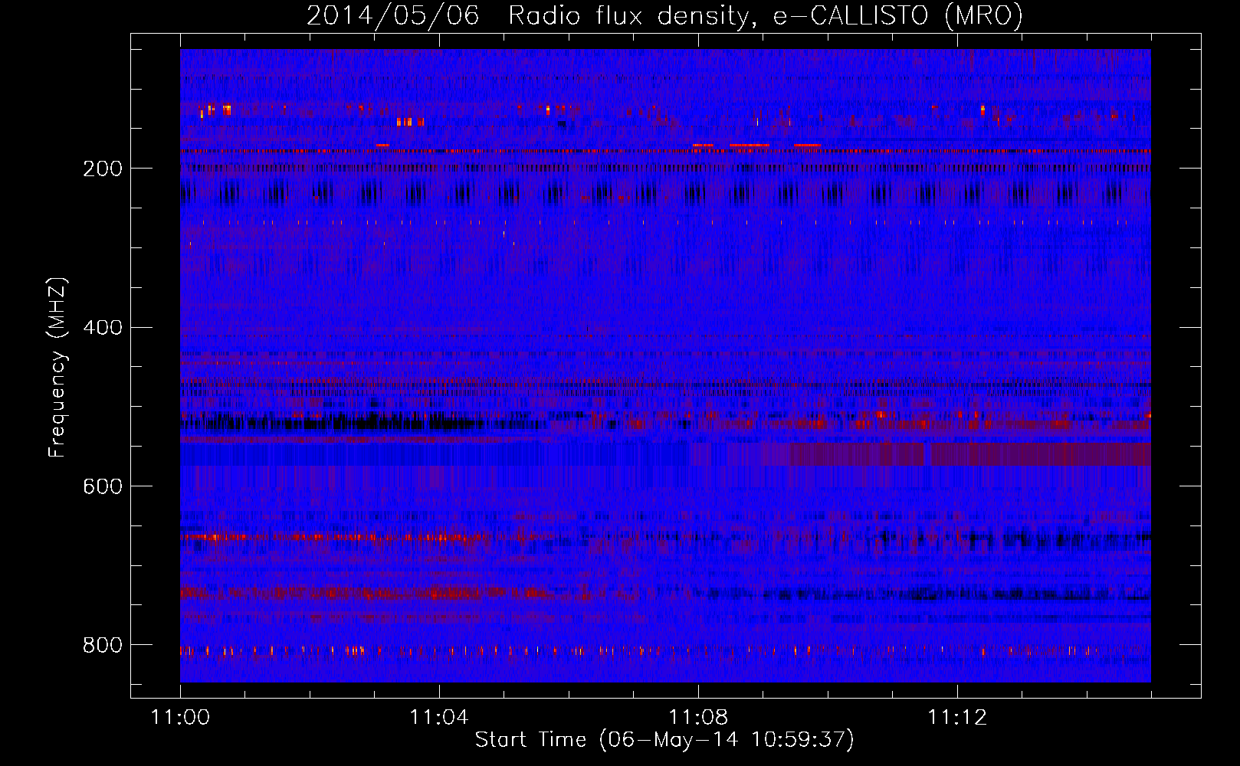Click the 11:12 time tick label
Image resolution: width=1240 pixels, height=766 pixels.
(957, 718)
